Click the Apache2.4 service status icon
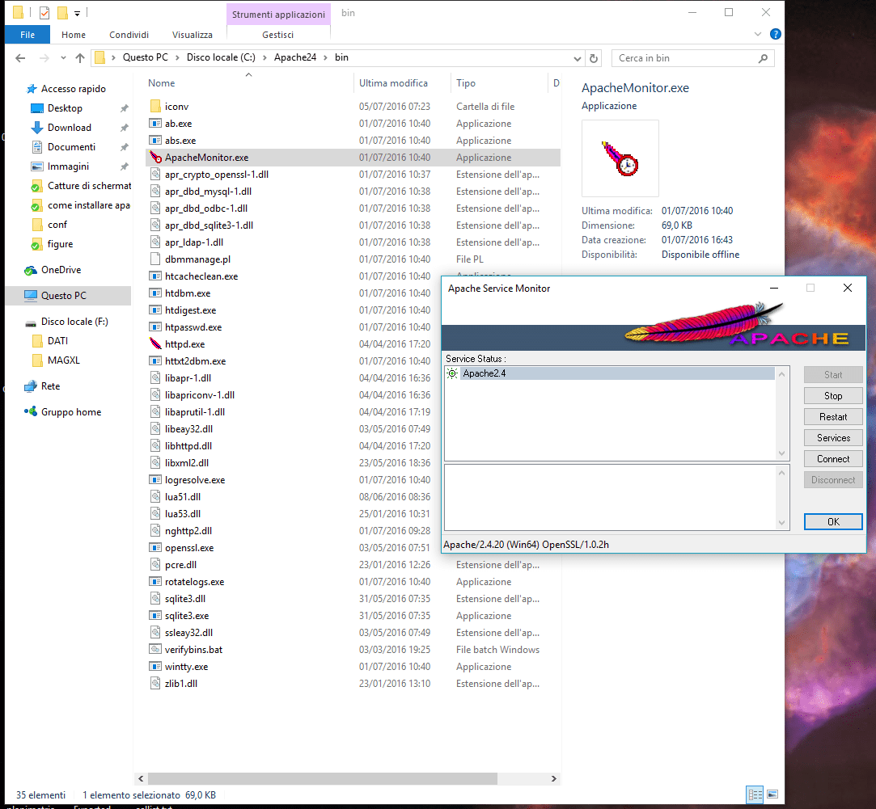876x809 pixels. coord(452,373)
